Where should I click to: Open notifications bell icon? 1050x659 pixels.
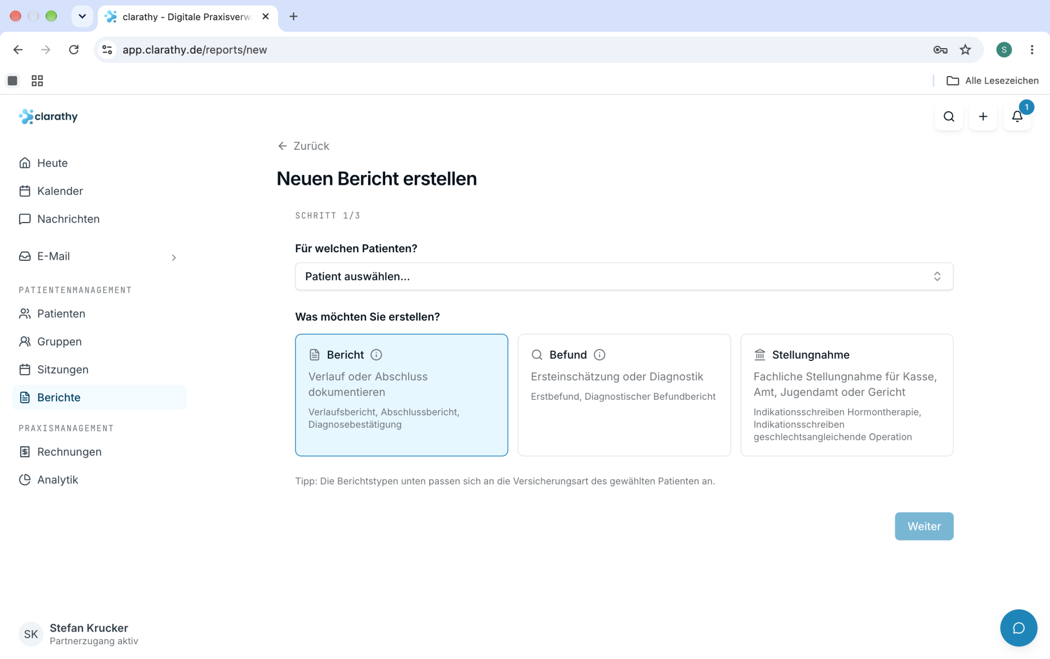point(1017,116)
